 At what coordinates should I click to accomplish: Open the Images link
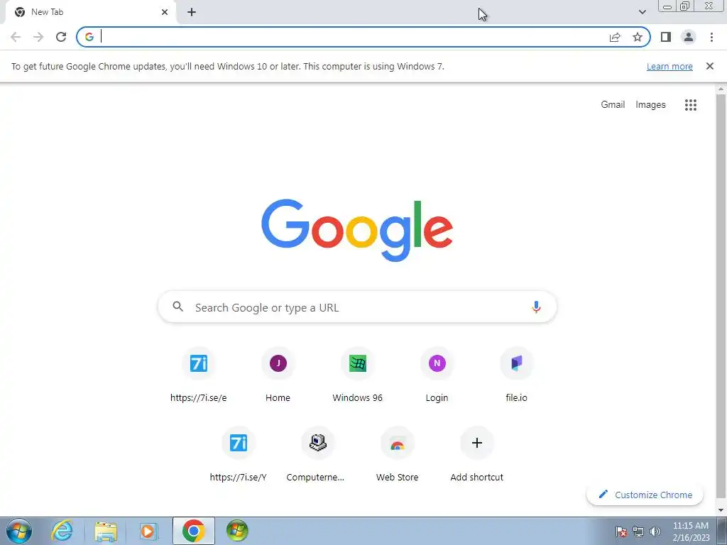click(x=650, y=105)
